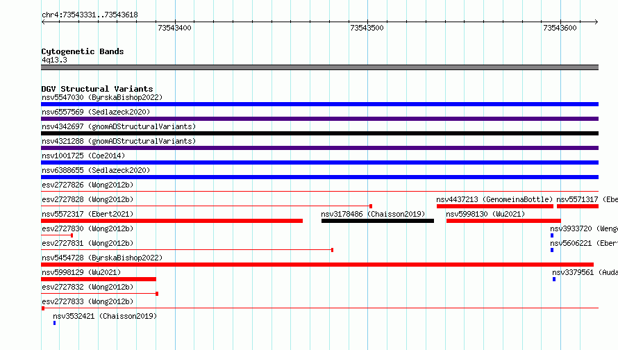Click the nsv1001725 (Coe2014) label

[83, 156]
